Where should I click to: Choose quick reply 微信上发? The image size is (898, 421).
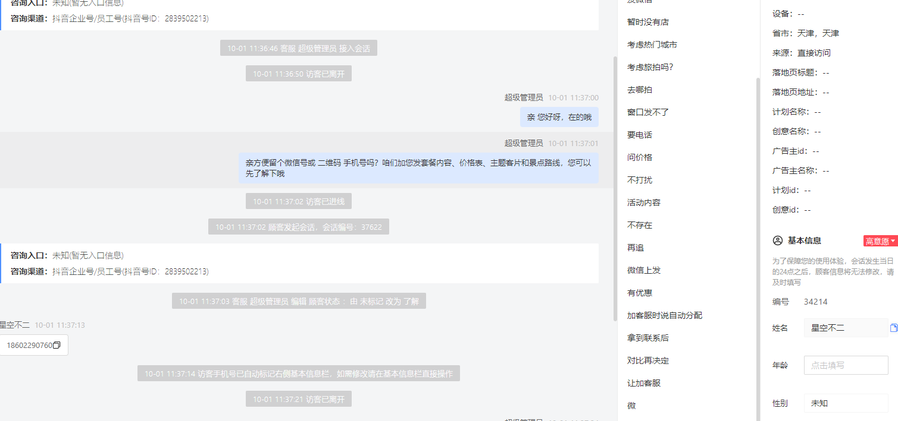[644, 270]
